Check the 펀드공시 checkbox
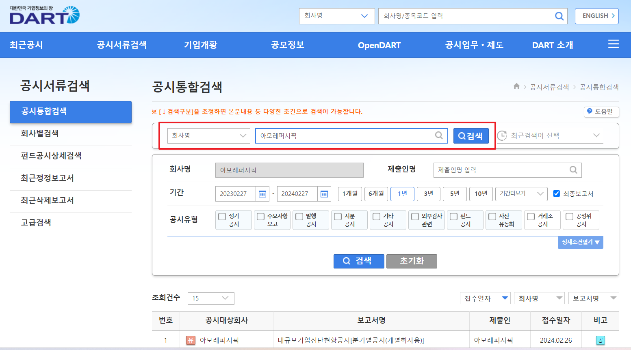 coord(453,217)
